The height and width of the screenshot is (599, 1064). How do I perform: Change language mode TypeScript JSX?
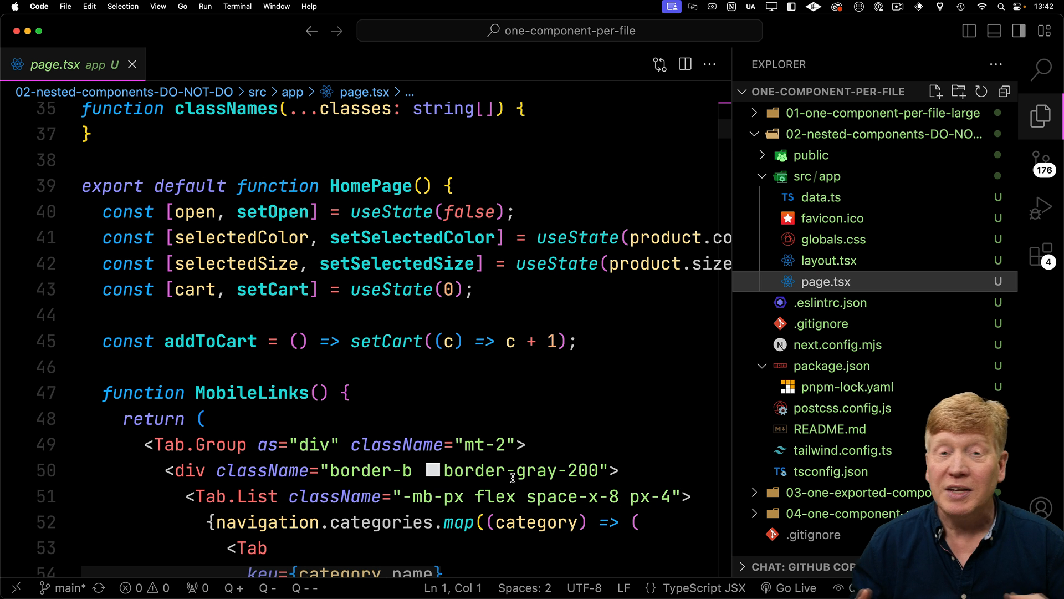[696, 588]
